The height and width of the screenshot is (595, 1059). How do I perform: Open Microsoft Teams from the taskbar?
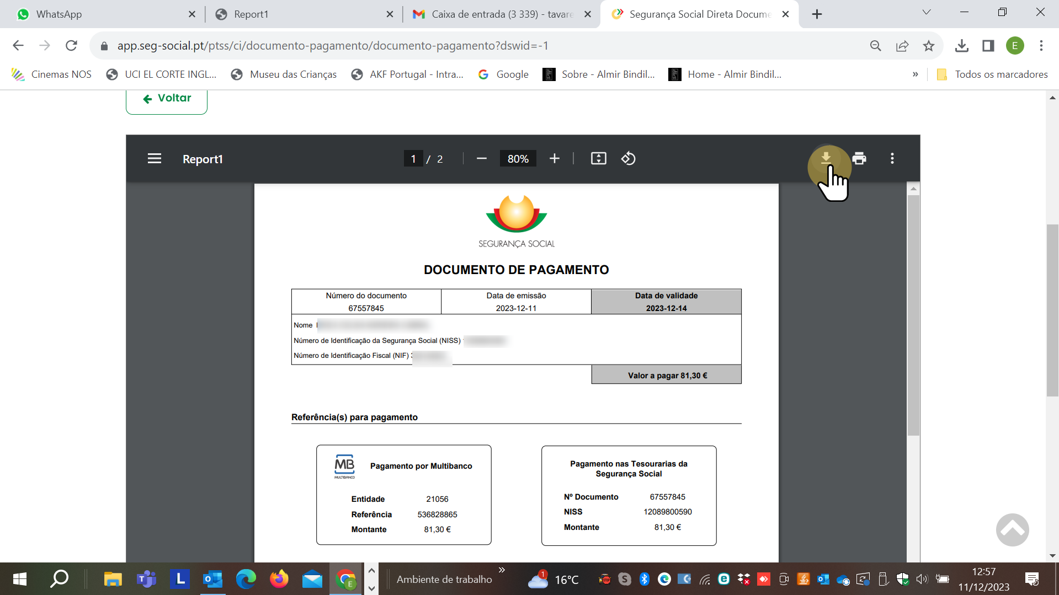146,579
